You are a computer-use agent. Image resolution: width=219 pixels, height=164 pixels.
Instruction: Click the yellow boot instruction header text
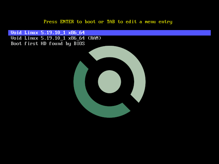pos(108,22)
